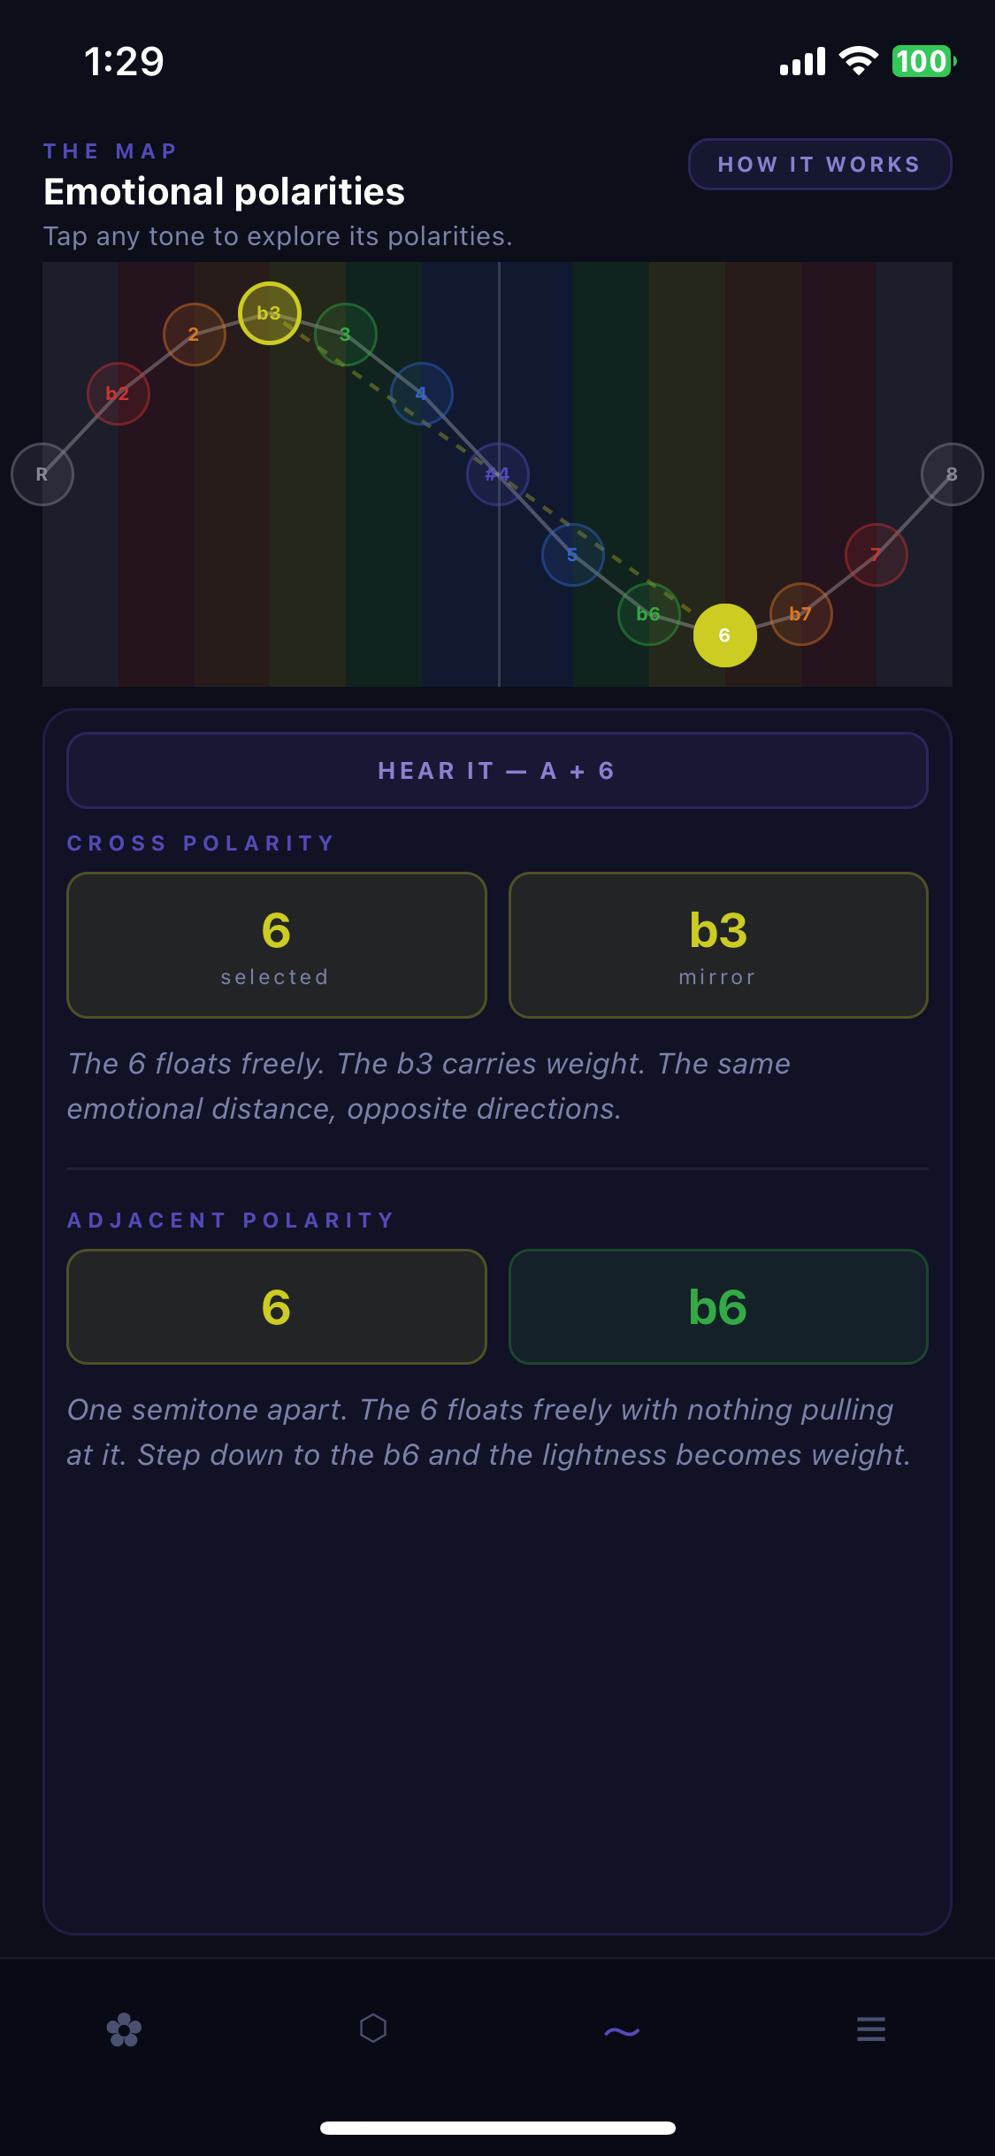Open the HOW IT WORKS panel

pyautogui.click(x=819, y=164)
